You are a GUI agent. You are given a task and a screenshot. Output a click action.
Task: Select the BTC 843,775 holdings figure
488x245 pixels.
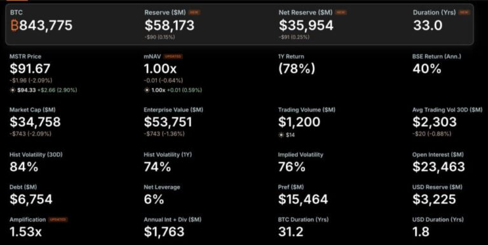click(x=46, y=25)
